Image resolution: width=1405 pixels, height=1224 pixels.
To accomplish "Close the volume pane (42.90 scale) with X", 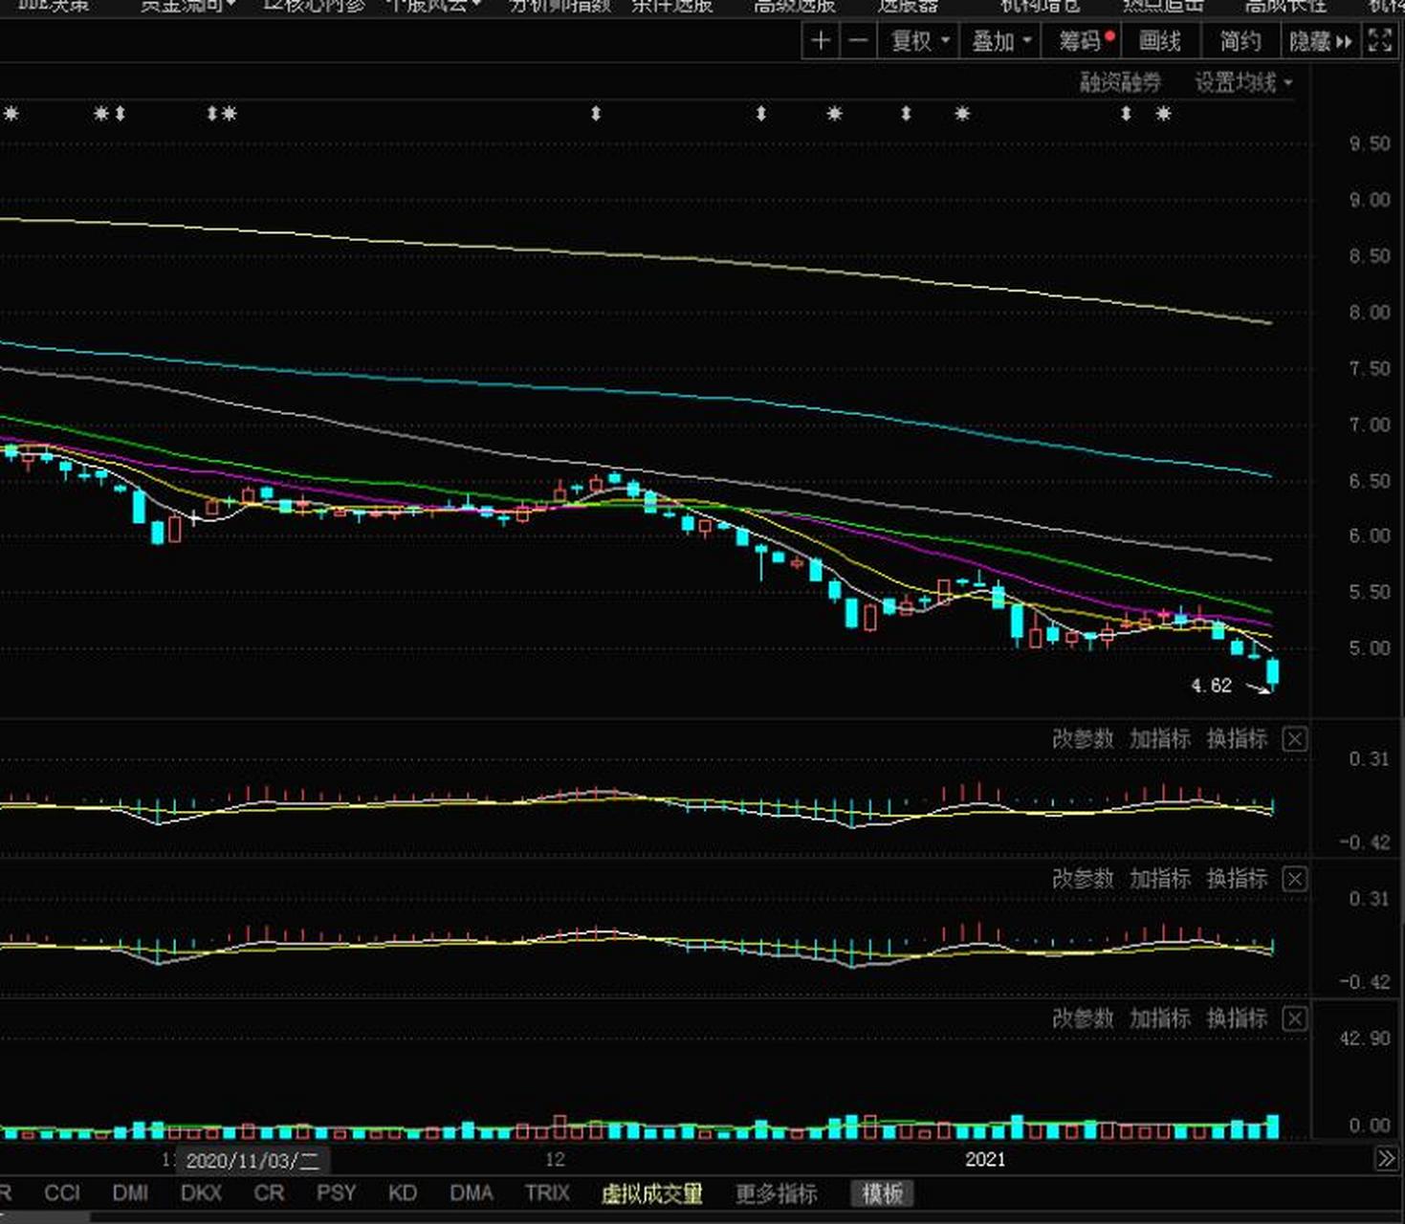I will tap(1294, 1018).
